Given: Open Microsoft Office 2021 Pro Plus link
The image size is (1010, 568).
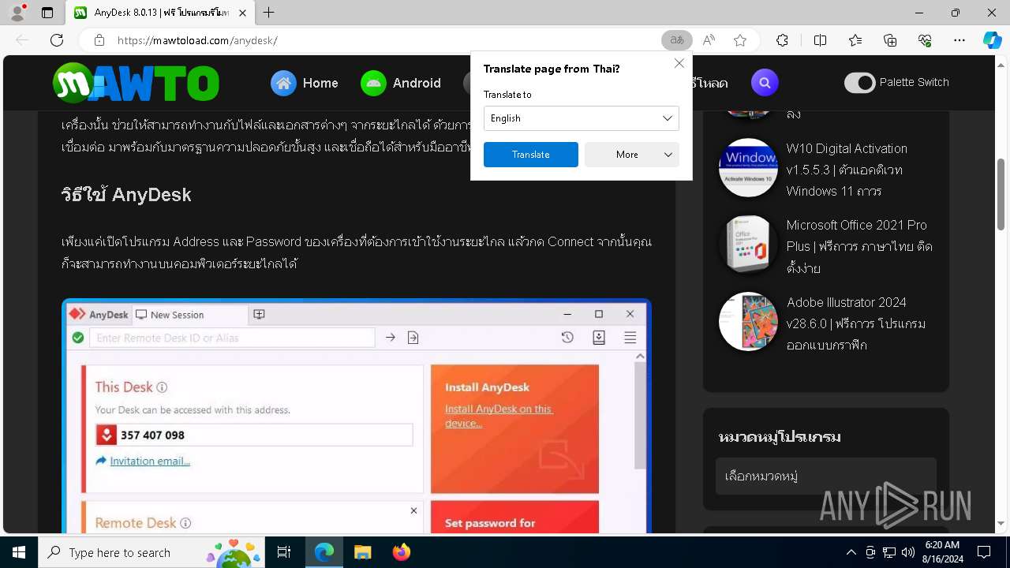Looking at the screenshot, I should (x=859, y=247).
